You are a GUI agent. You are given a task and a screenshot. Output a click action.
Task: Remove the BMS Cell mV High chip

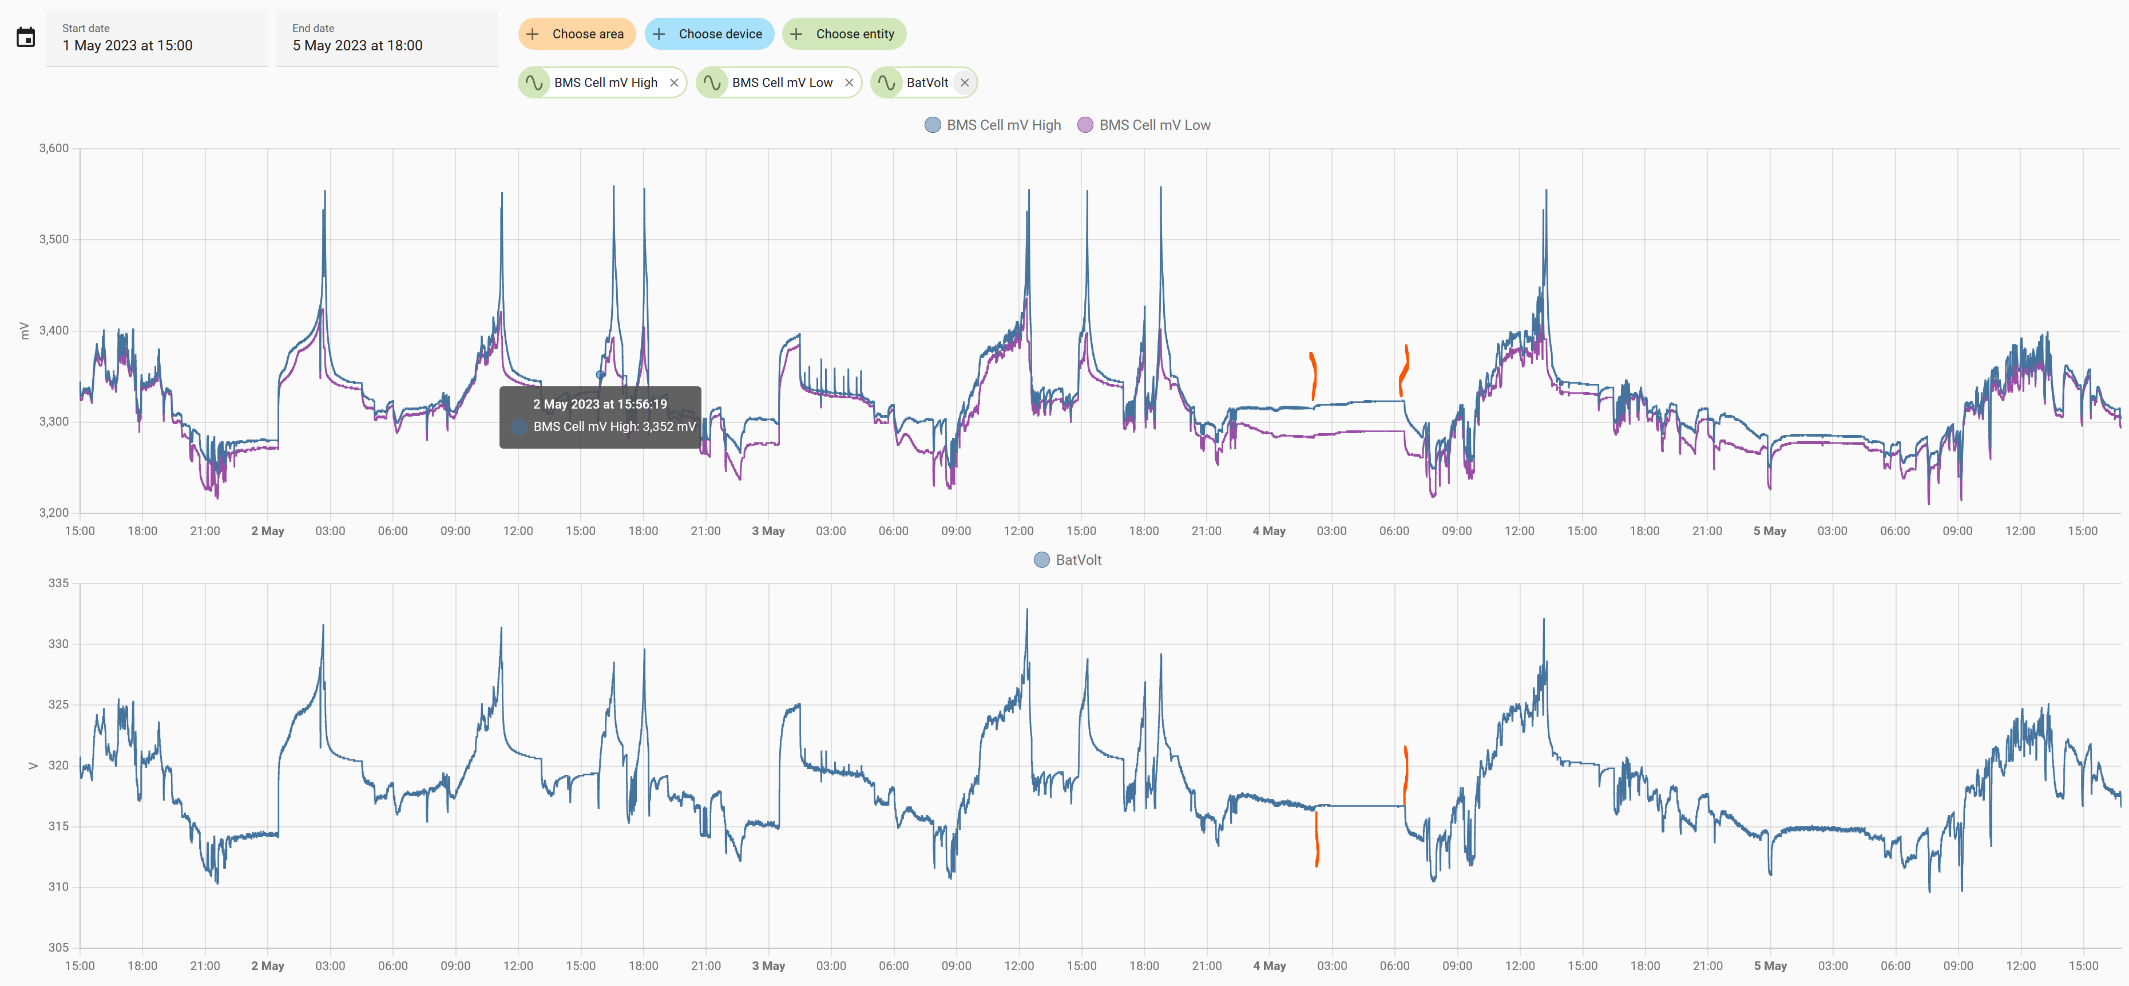[673, 82]
